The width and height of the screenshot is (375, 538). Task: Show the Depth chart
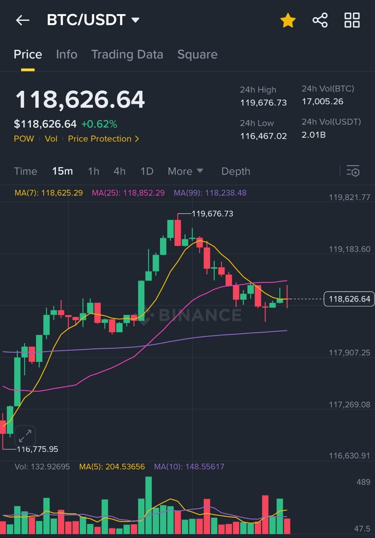click(x=236, y=171)
